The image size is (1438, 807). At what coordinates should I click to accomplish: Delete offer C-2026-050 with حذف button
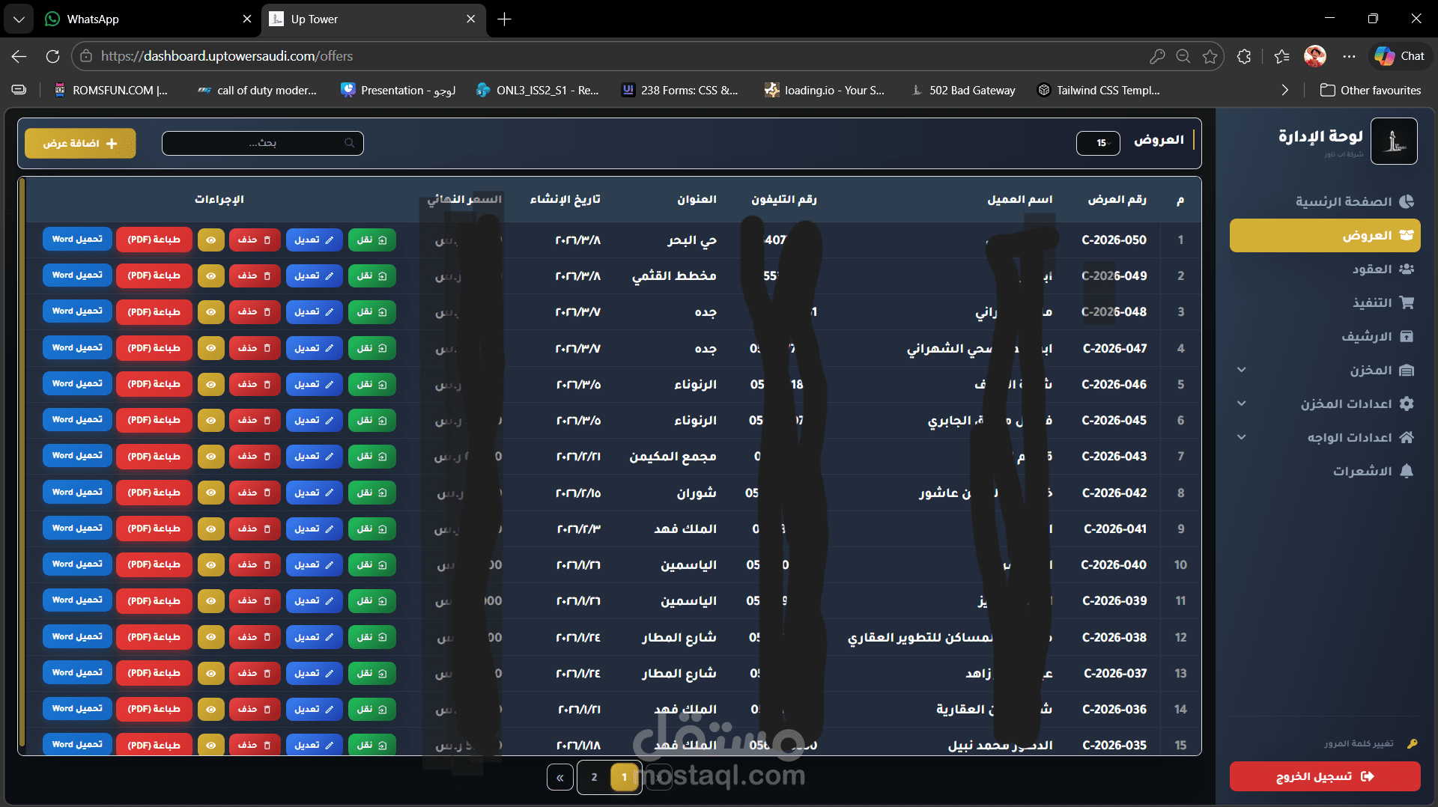[x=255, y=240]
